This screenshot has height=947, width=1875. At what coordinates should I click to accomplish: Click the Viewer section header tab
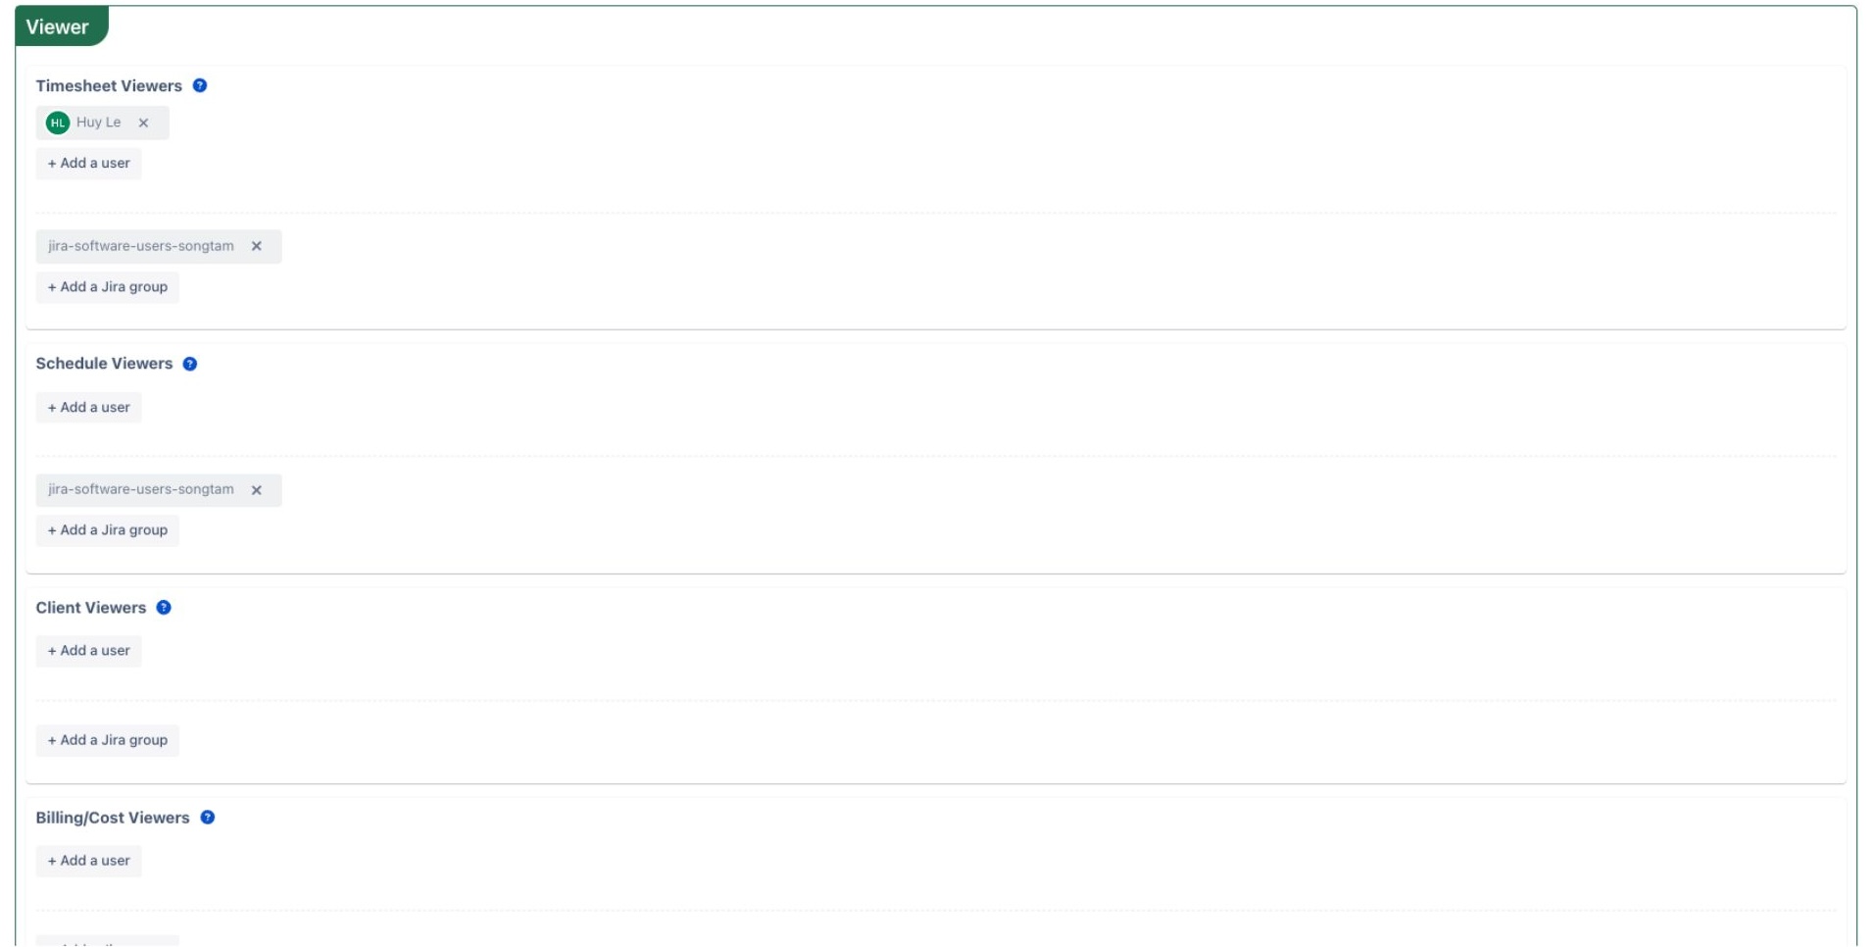coord(58,26)
